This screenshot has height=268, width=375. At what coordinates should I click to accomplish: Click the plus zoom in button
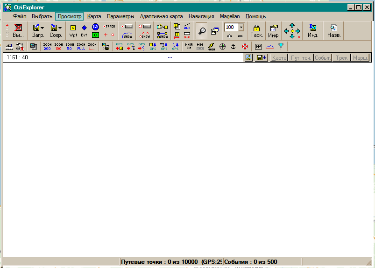click(229, 36)
